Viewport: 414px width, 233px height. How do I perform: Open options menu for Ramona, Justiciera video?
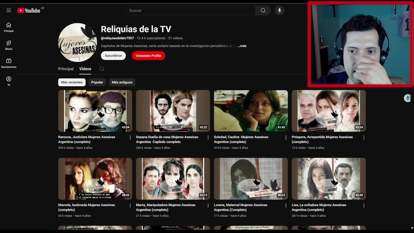[130, 138]
